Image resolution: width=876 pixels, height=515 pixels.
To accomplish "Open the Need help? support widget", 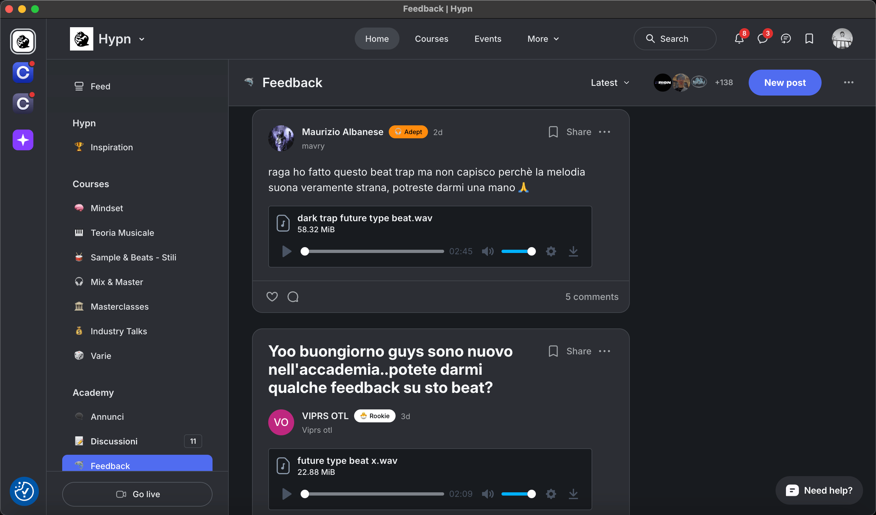I will (x=819, y=490).
